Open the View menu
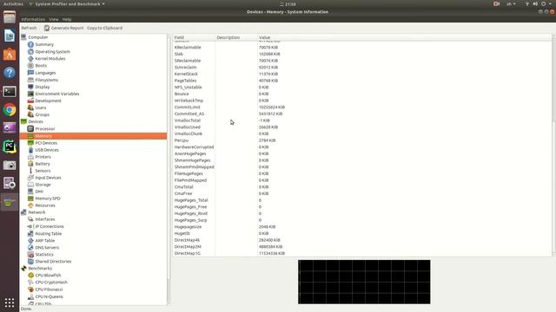The width and height of the screenshot is (556, 312). click(x=54, y=19)
